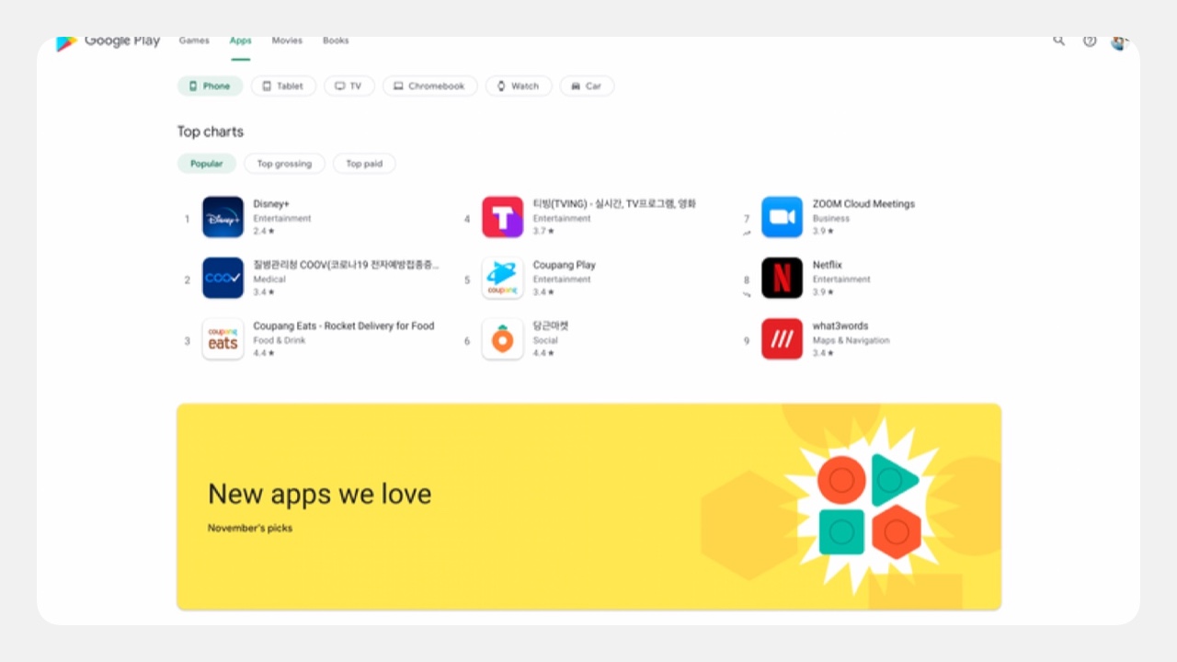Open the New apps we love banner
The height and width of the screenshot is (662, 1177).
pos(588,507)
